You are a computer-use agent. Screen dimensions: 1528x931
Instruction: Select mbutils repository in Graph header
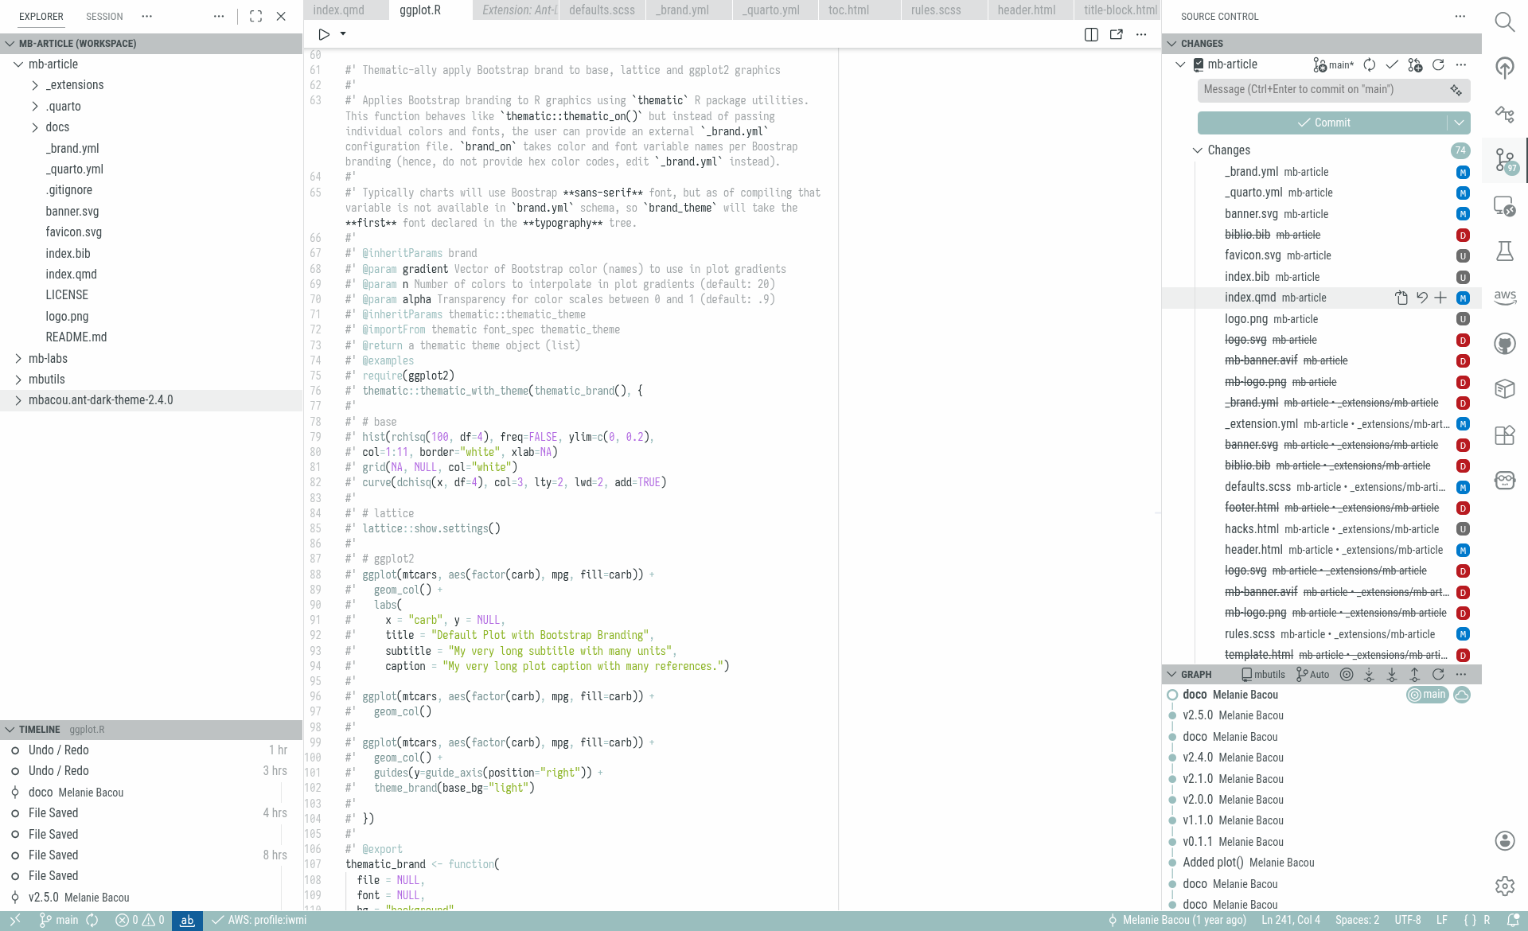coord(1263,674)
